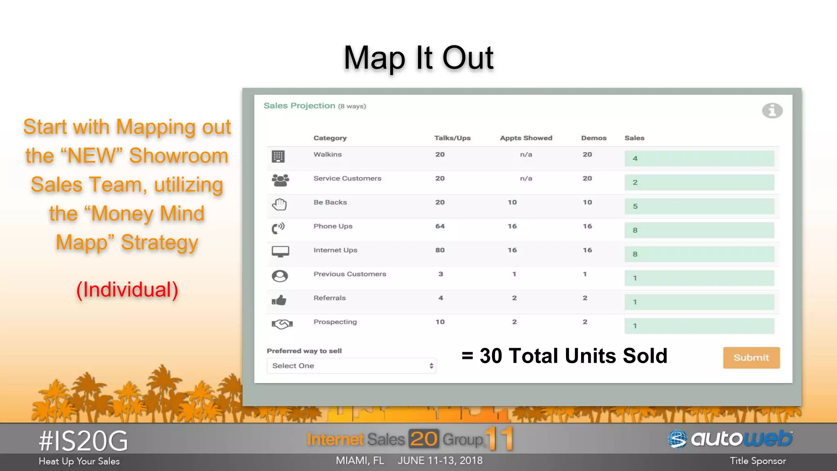Click the Service Customers category label
This screenshot has height=471, width=837.
point(347,178)
